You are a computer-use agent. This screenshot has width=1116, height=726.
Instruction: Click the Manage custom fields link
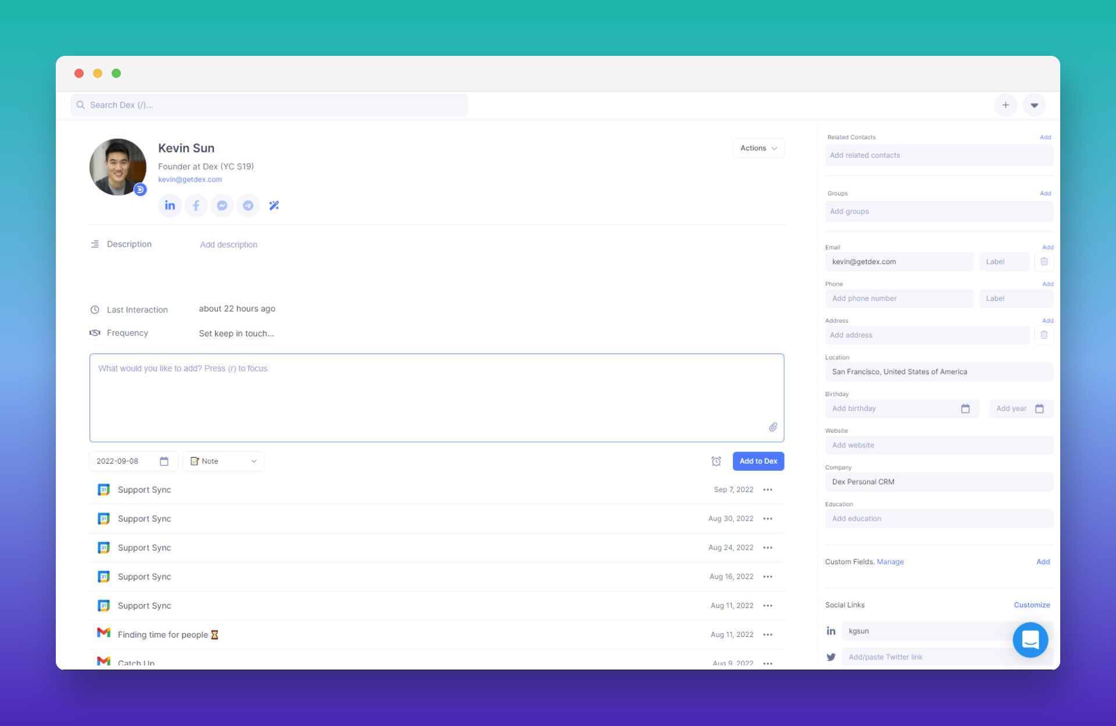(890, 562)
